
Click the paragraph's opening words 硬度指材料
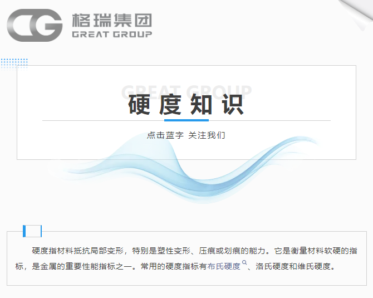point(52,251)
